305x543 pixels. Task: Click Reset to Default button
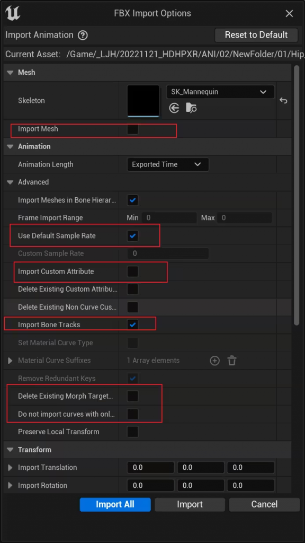[x=256, y=35]
